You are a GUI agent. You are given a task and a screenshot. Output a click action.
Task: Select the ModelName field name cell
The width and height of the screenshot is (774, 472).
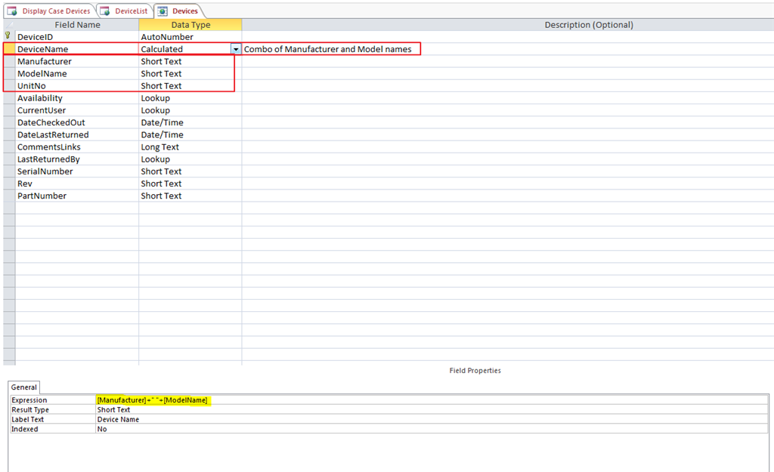[77, 73]
